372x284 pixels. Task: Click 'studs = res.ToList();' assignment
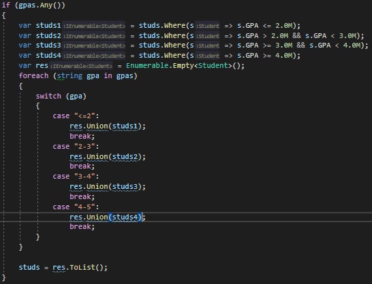(x=63, y=268)
